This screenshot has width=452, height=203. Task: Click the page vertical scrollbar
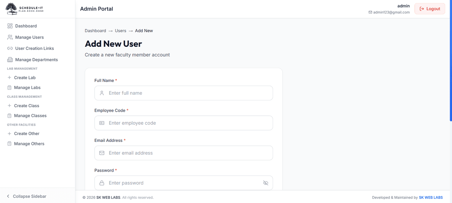pos(450,60)
